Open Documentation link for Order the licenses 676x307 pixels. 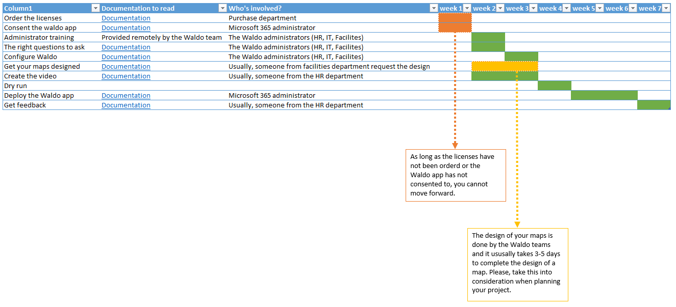126,18
